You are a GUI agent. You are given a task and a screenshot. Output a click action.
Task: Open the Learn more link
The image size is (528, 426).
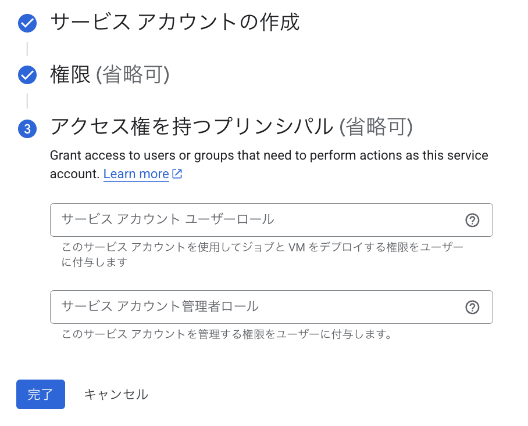click(x=136, y=174)
